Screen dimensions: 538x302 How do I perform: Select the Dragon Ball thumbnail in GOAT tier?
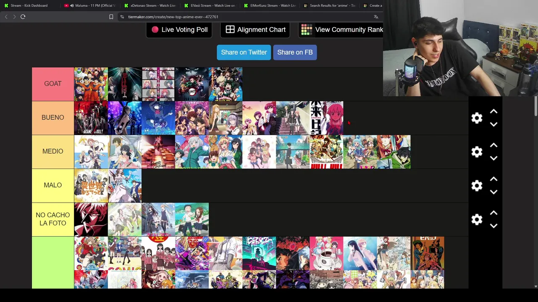click(91, 84)
